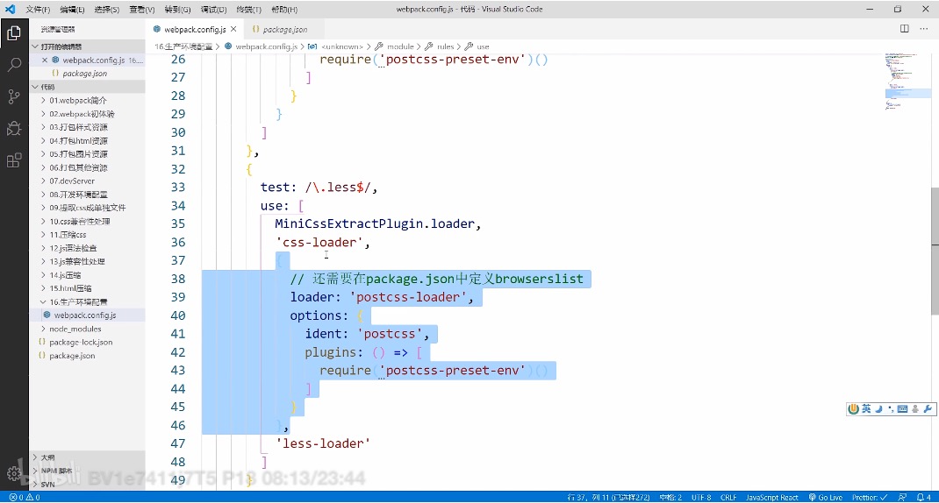
Task: Select webpack.config.js in the explorer tree
Action: pyautogui.click(x=88, y=315)
